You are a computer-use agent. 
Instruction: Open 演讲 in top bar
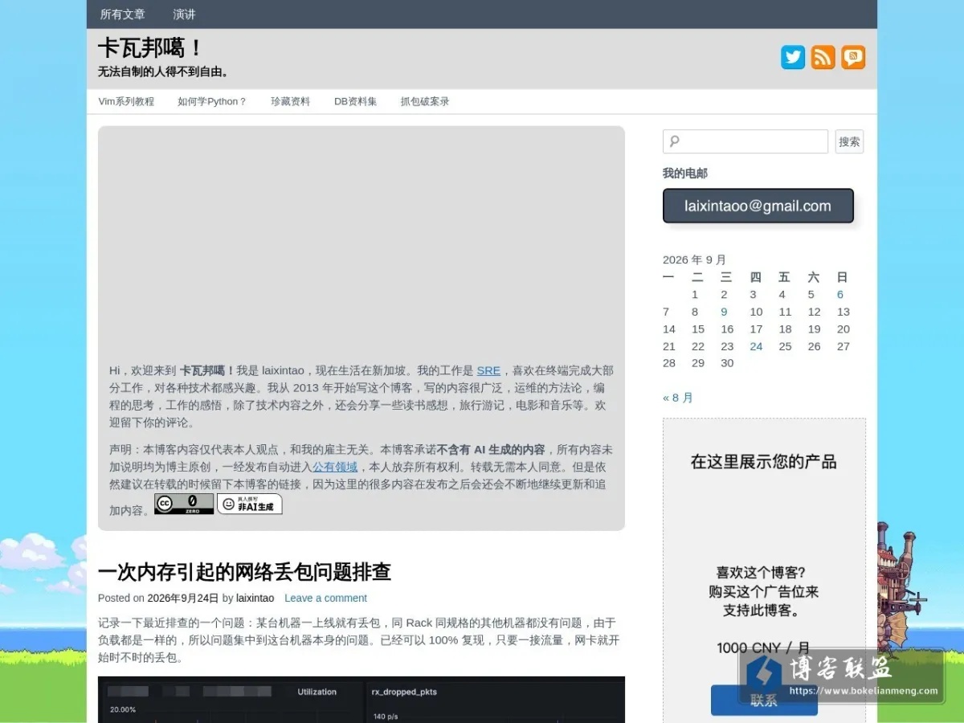[x=185, y=14]
